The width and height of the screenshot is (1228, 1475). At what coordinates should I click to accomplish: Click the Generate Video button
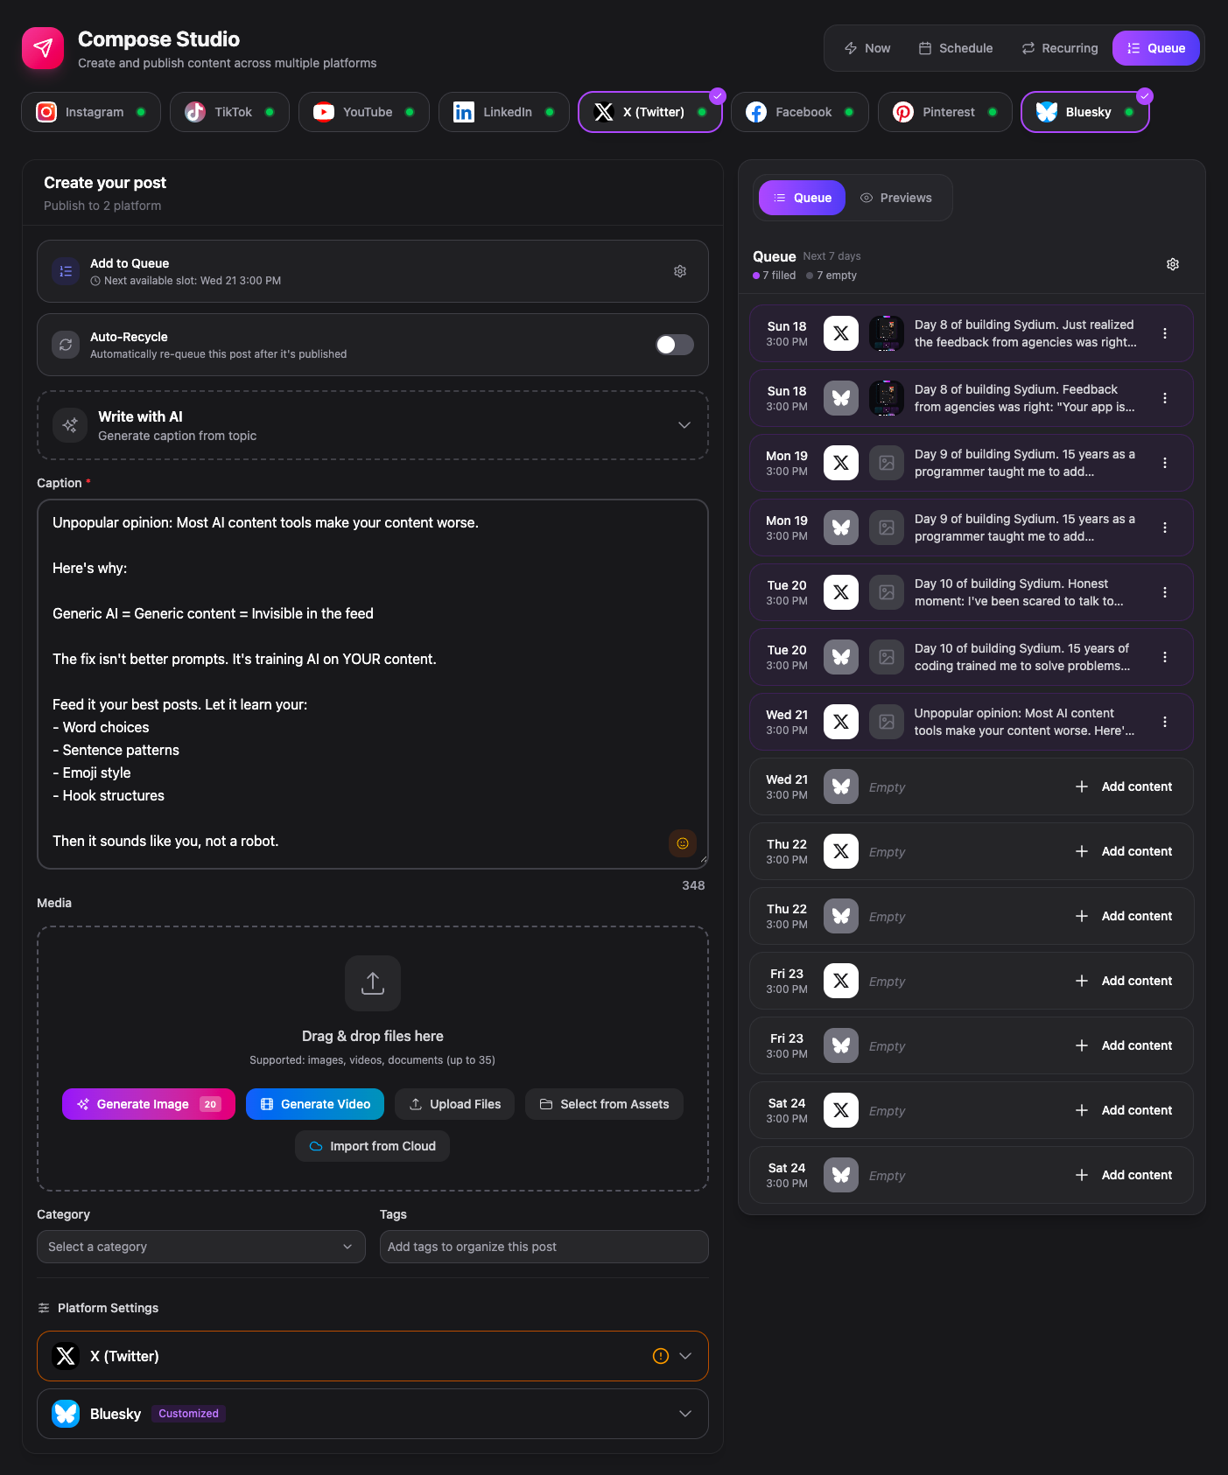(314, 1103)
